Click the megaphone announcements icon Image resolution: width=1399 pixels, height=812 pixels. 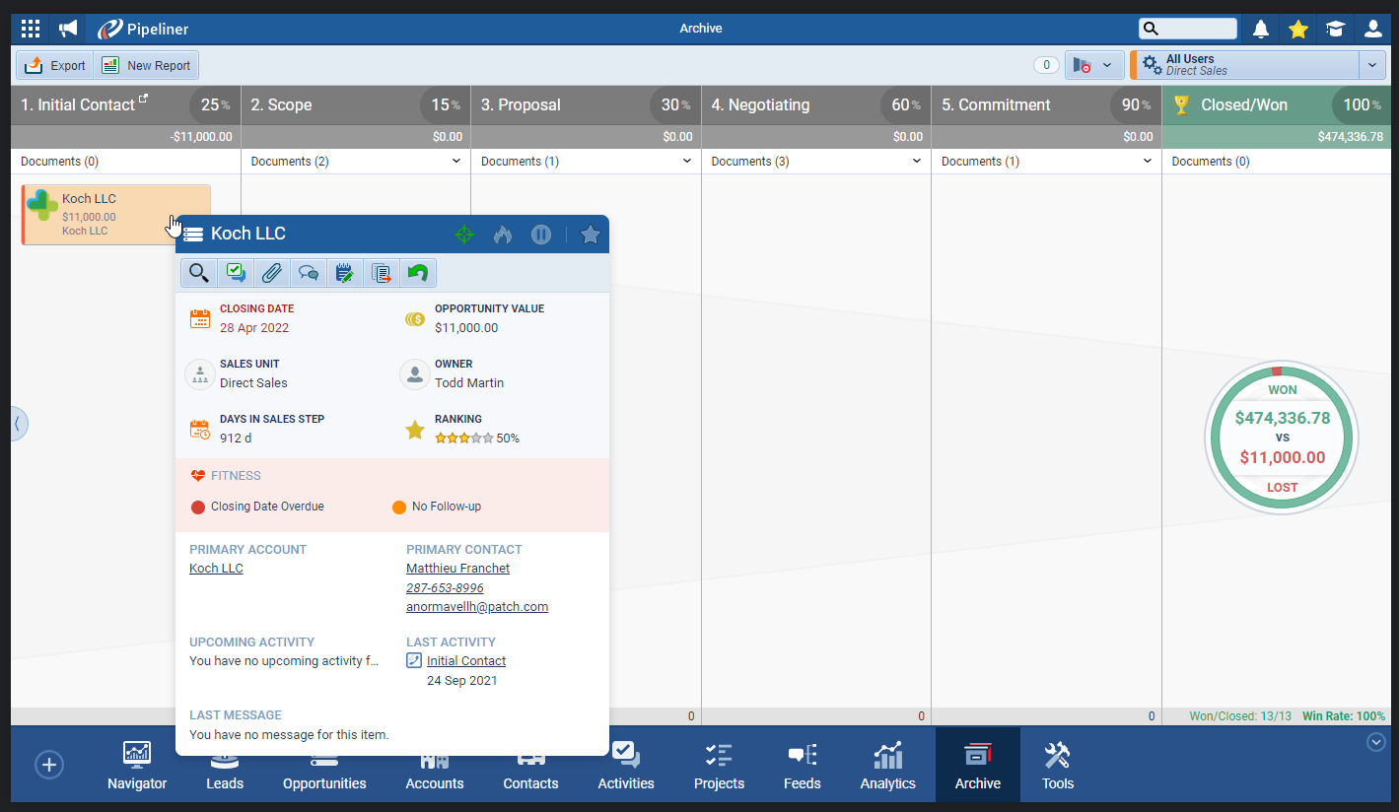[68, 29]
